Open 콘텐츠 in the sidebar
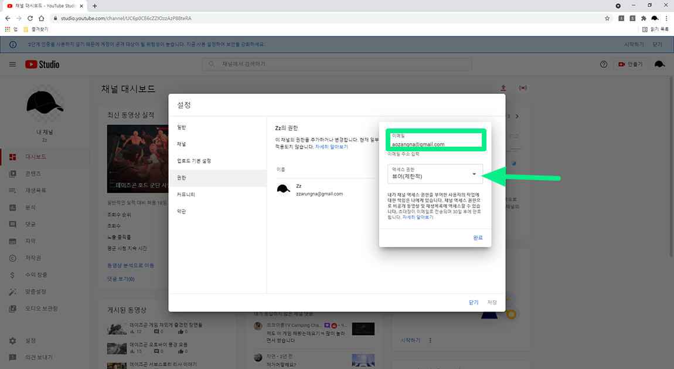674x369 pixels. tap(45, 173)
